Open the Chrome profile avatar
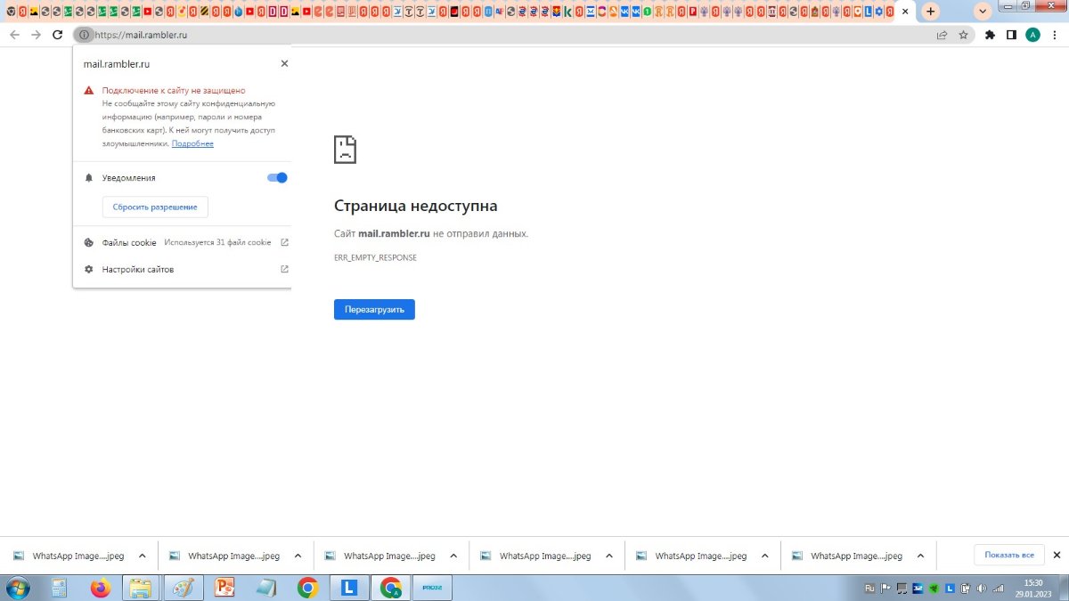 pos(1032,35)
